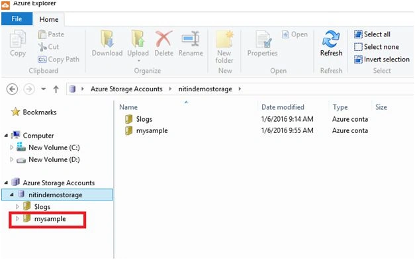The width and height of the screenshot is (415, 260).
Task: Expand arrow after storage icon in path
Action: [x=83, y=89]
